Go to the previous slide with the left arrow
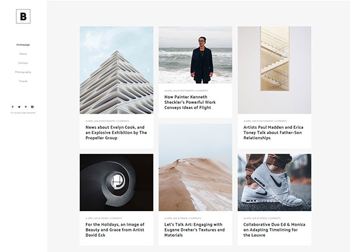This screenshot has width=350, height=252. tap(85, 70)
